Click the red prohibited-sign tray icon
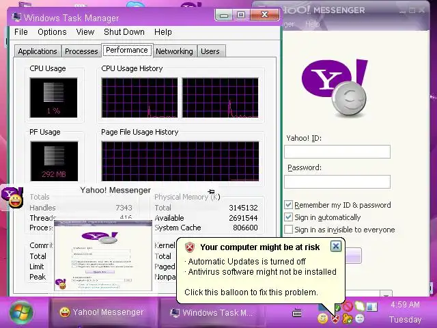This screenshot has width=437, height=328. coord(348,307)
